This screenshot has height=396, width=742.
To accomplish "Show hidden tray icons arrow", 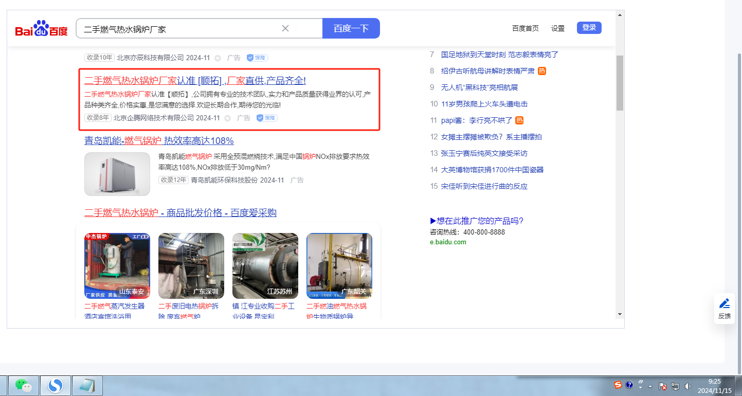I will pos(650,386).
